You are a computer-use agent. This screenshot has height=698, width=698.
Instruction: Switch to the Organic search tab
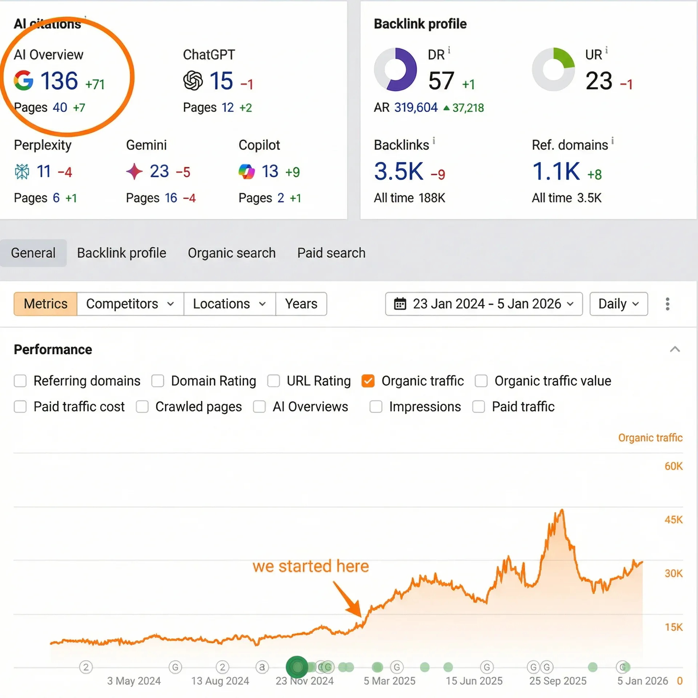[x=232, y=253]
